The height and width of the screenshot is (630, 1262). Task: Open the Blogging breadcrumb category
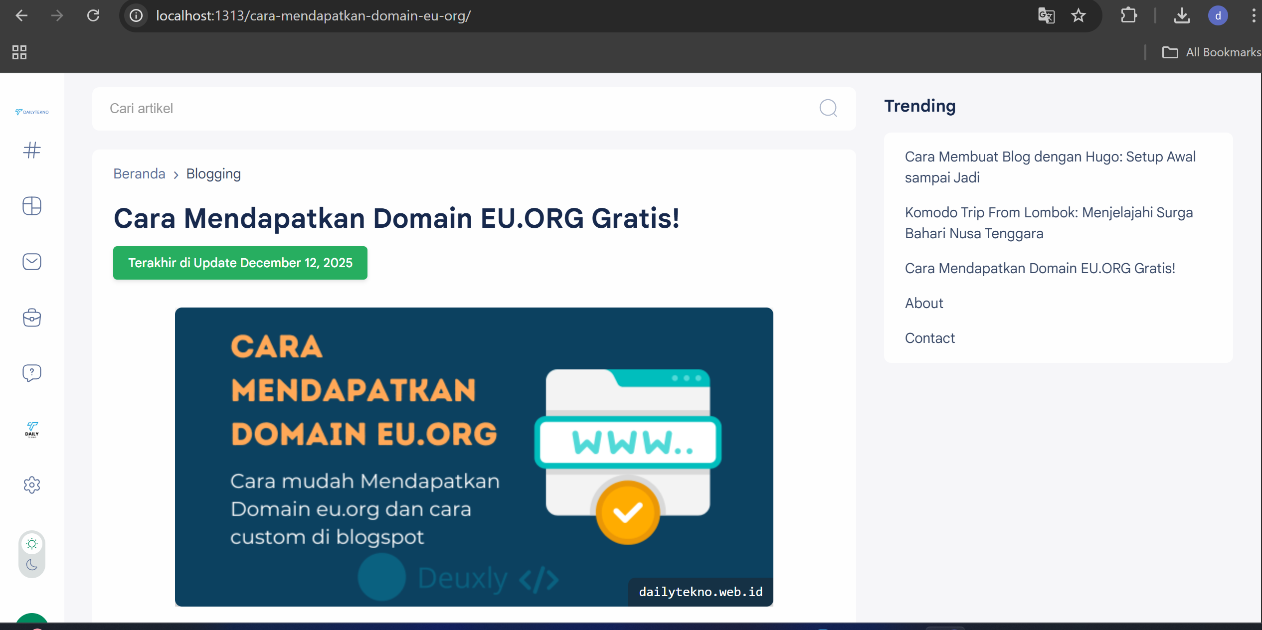click(213, 173)
